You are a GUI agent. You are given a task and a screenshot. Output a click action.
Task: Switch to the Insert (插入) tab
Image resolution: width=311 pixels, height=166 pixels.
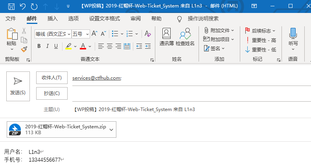tap(52, 18)
